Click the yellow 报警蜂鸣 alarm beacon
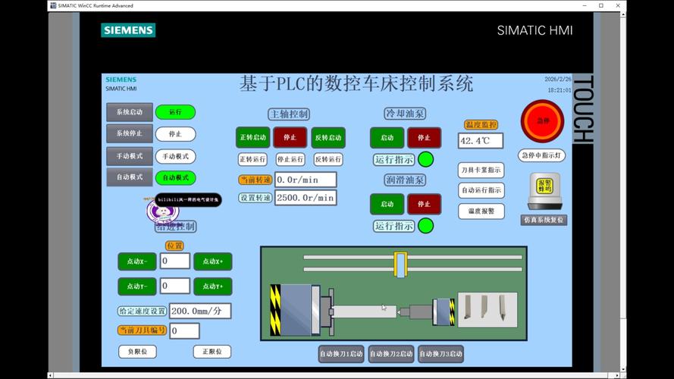This screenshot has height=379, width=674. (544, 189)
